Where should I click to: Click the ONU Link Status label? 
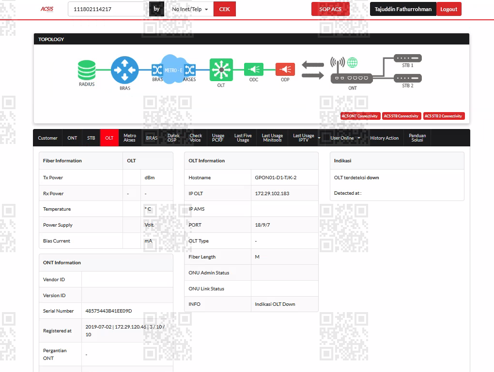[206, 289]
